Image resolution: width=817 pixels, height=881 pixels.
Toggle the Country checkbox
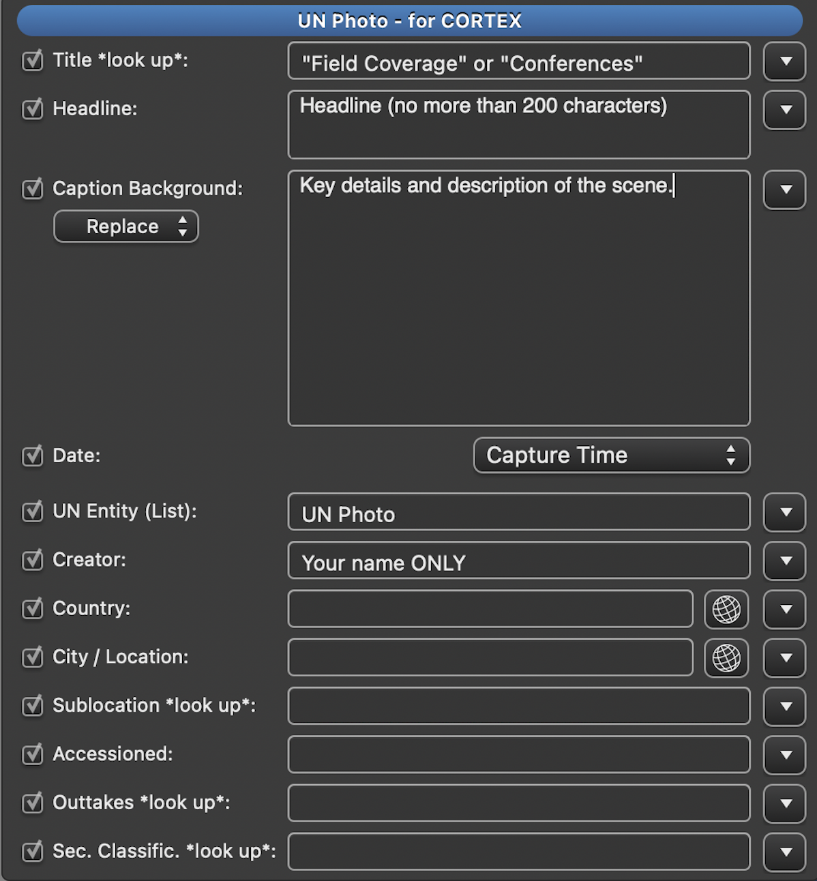point(33,608)
